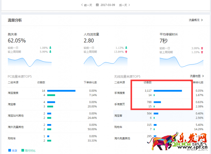Image resolution: width=211 pixels, height=154 pixels.
Task: Click red up arrow beside 3.99%
Action: [x=202, y=48]
